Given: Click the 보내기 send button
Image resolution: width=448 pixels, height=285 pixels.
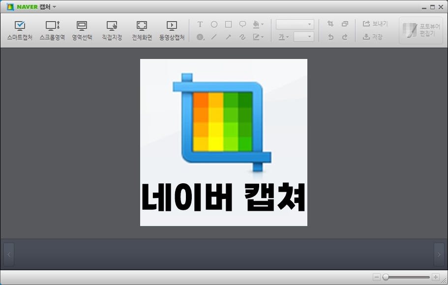Looking at the screenshot, I should click(375, 24).
